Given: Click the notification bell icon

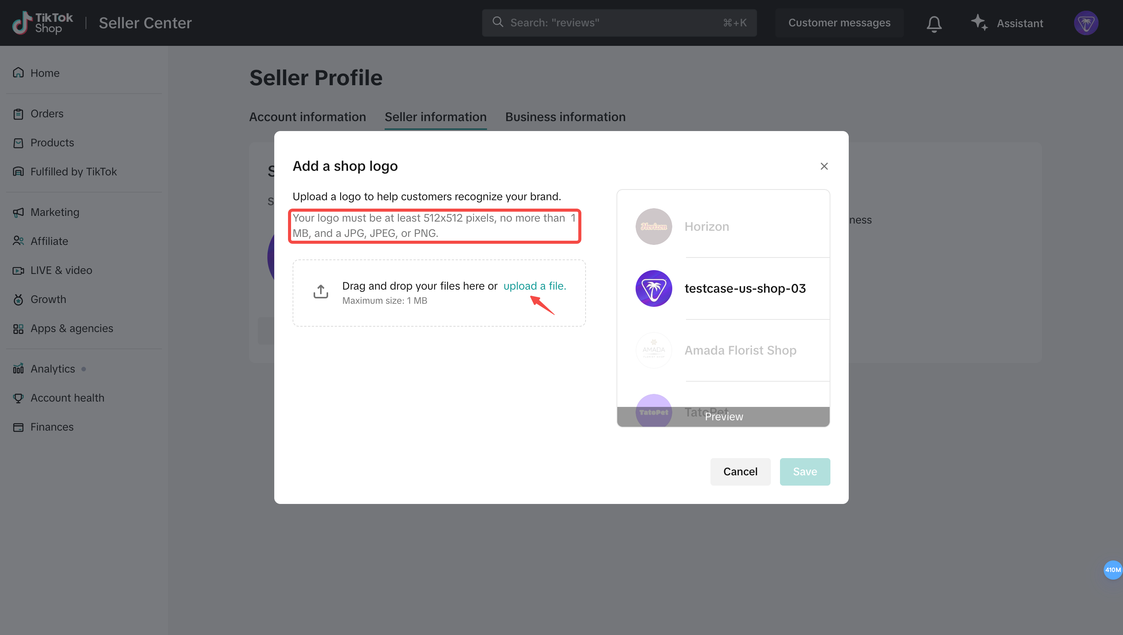Looking at the screenshot, I should 934,24.
